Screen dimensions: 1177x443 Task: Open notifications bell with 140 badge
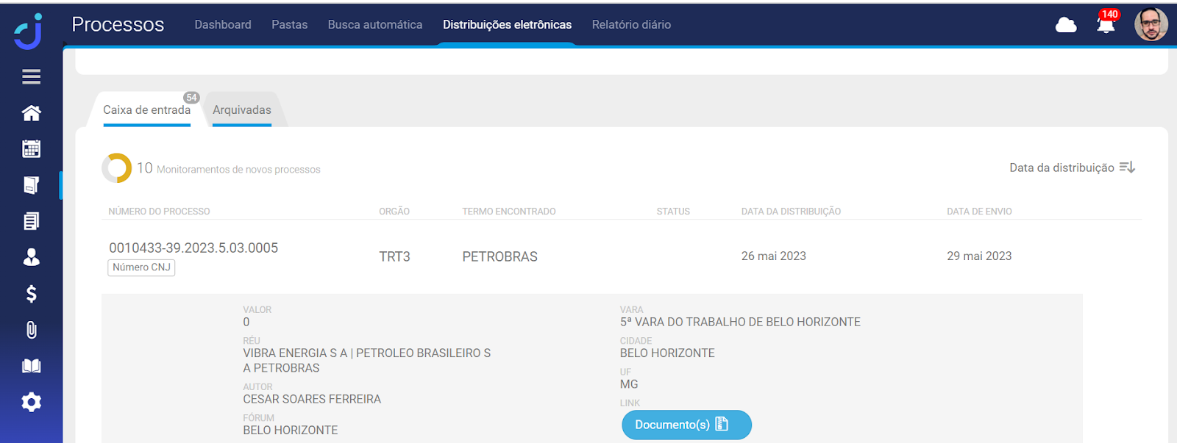[1105, 25]
